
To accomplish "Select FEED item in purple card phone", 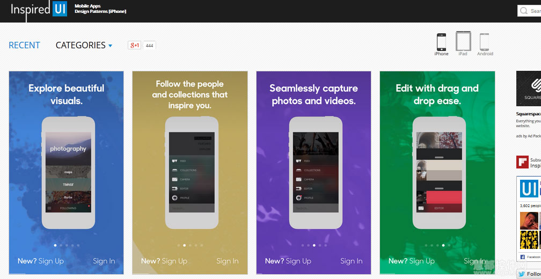I will [x=303, y=161].
